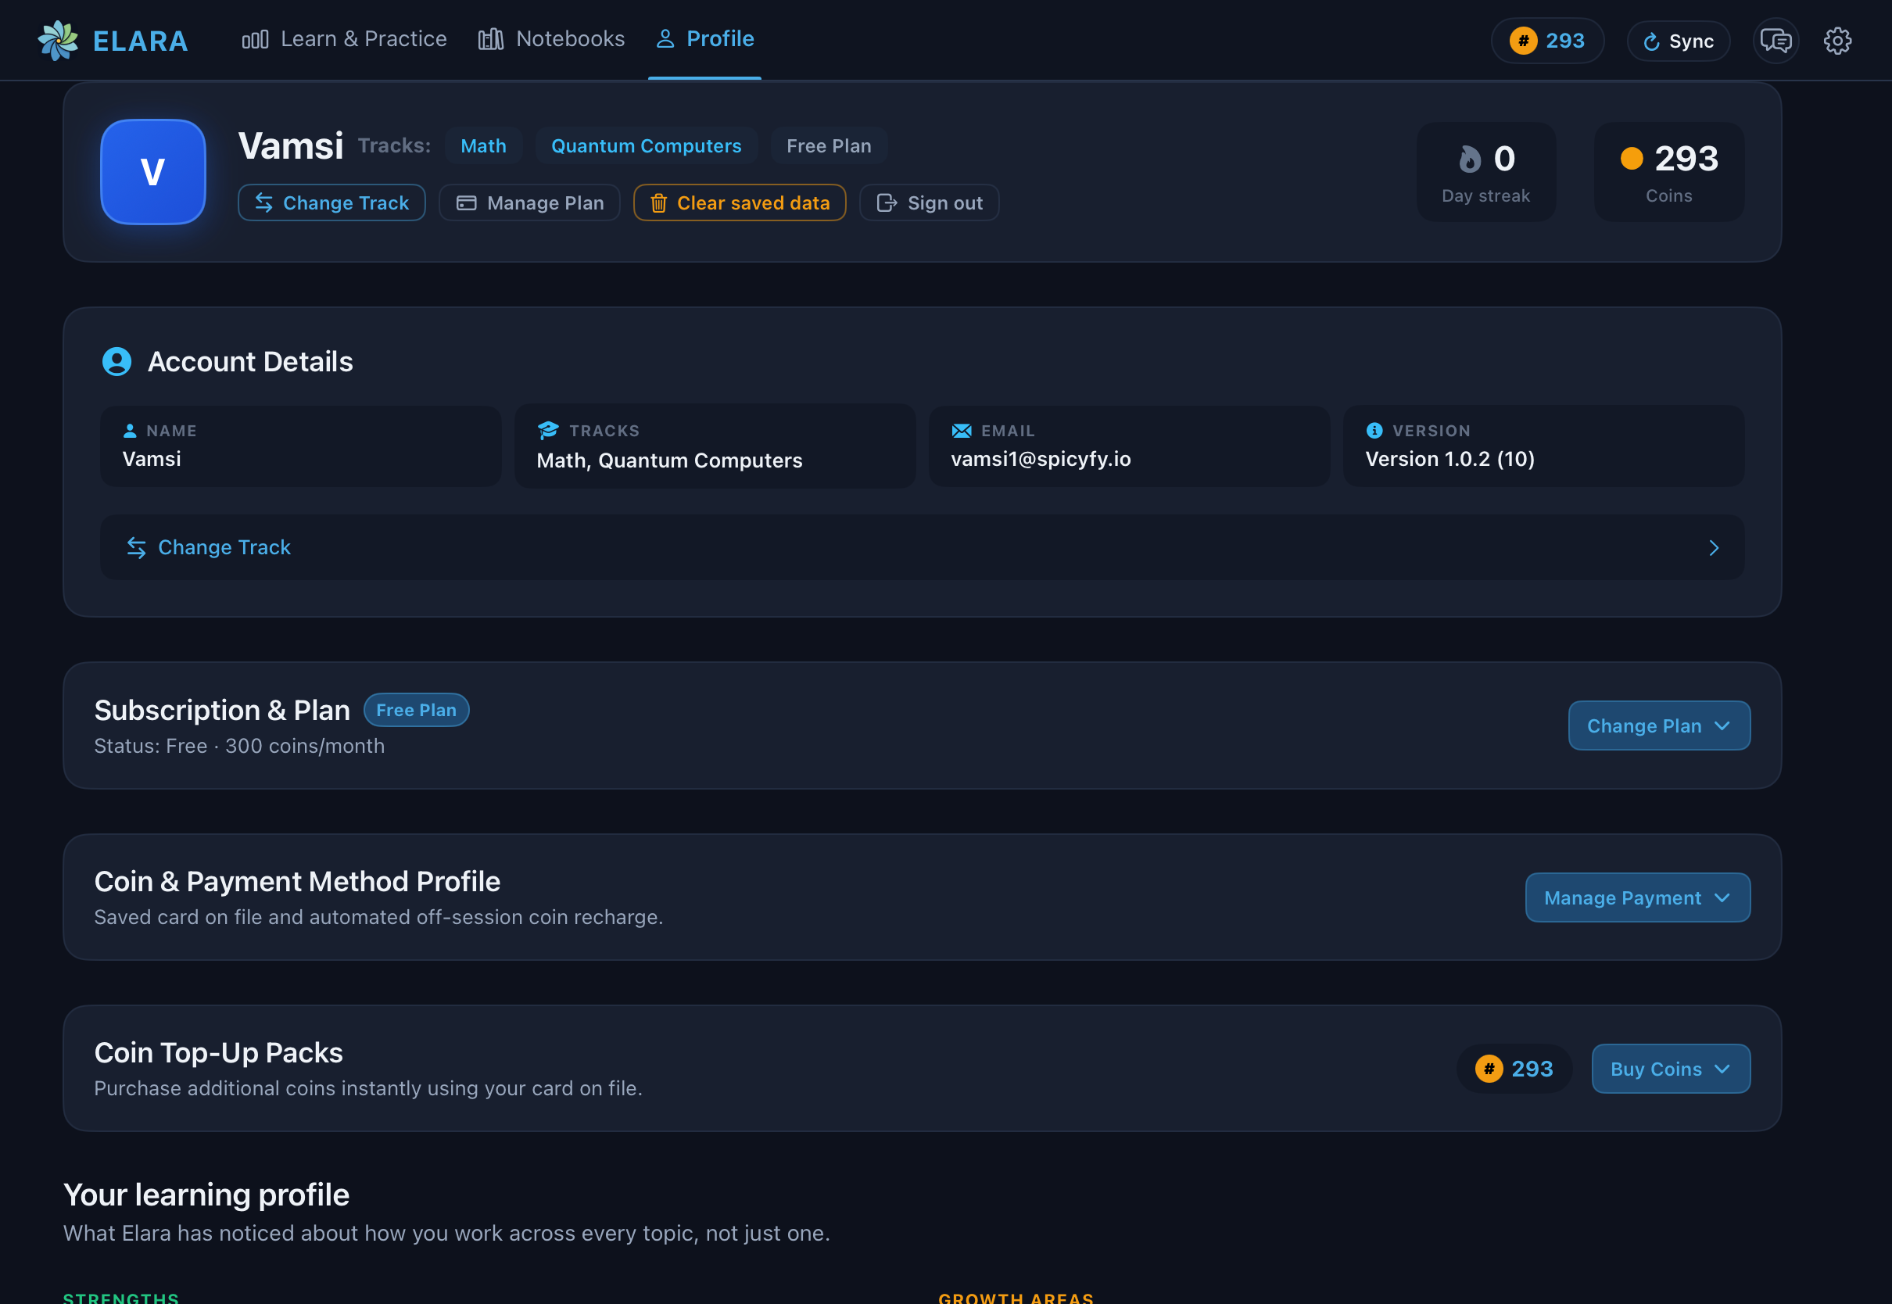Click the exit icon on Sign out
This screenshot has height=1304, width=1892.
pyautogui.click(x=887, y=202)
